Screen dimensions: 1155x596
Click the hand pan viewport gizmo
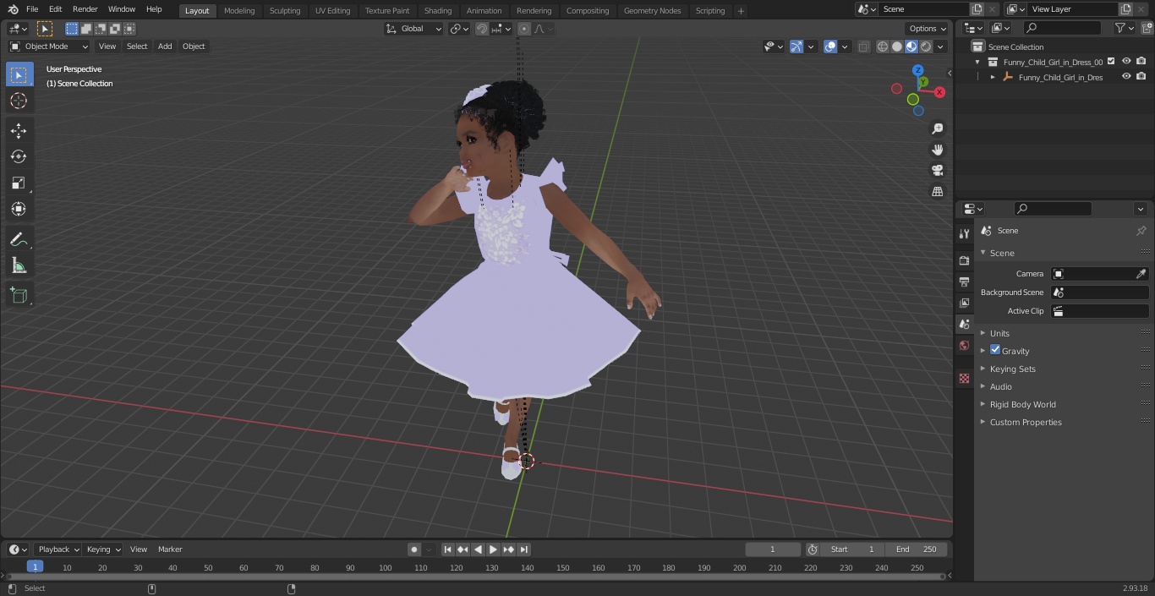[x=938, y=150]
